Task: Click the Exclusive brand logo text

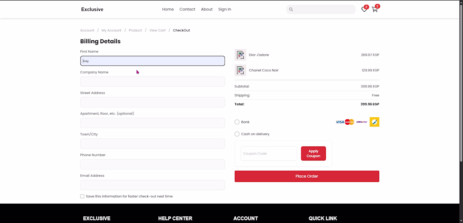Action: click(92, 9)
